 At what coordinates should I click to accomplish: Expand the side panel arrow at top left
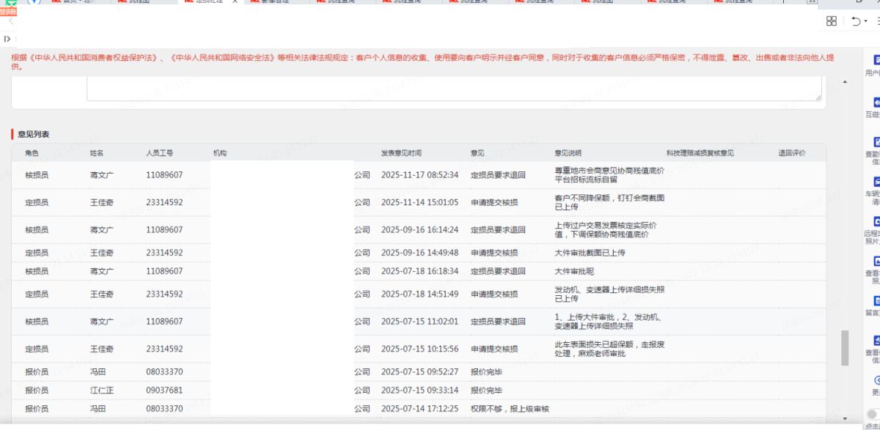7,39
